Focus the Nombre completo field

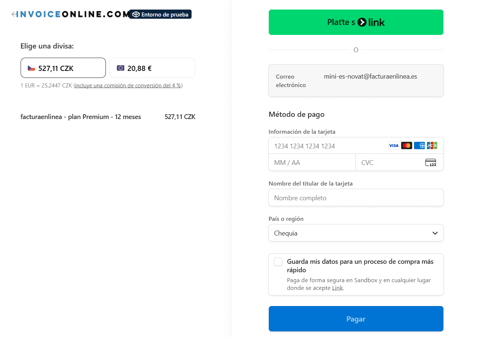[x=356, y=198]
